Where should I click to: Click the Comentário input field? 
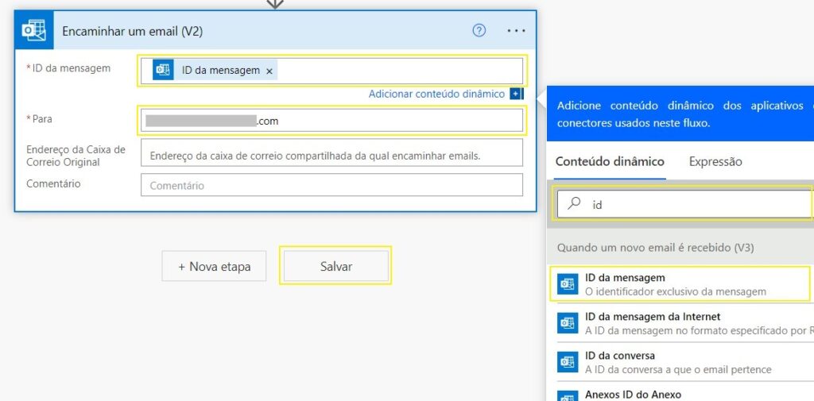pos(331,185)
